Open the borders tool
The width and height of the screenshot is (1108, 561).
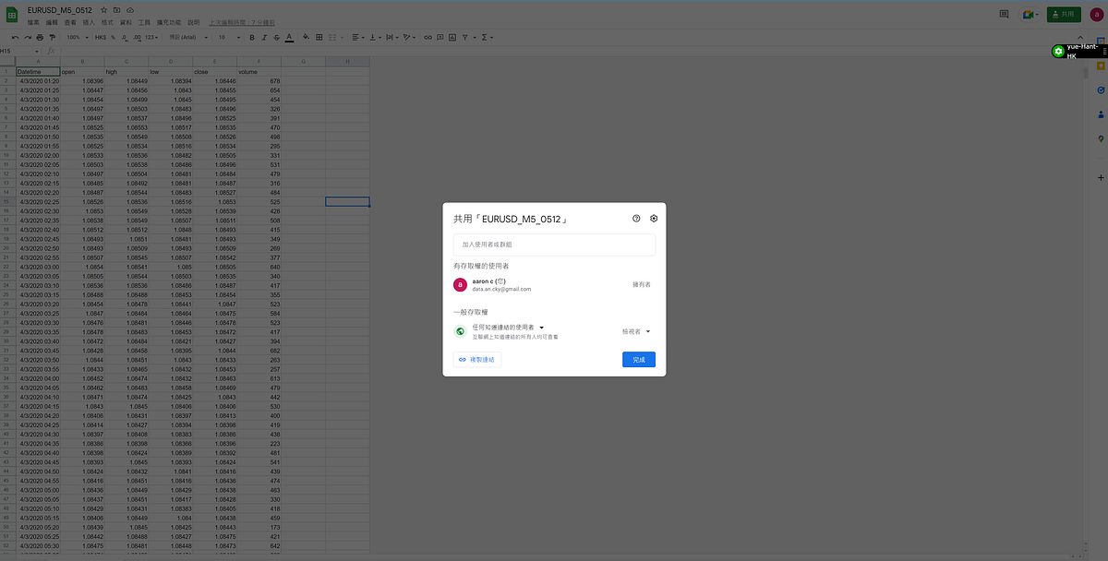point(319,37)
